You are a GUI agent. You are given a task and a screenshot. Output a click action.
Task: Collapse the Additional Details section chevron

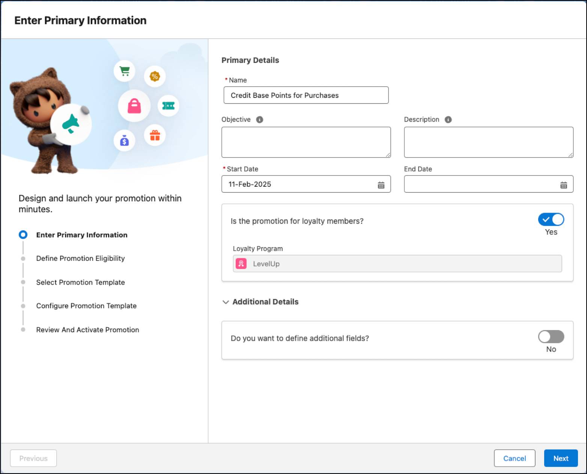pos(226,302)
